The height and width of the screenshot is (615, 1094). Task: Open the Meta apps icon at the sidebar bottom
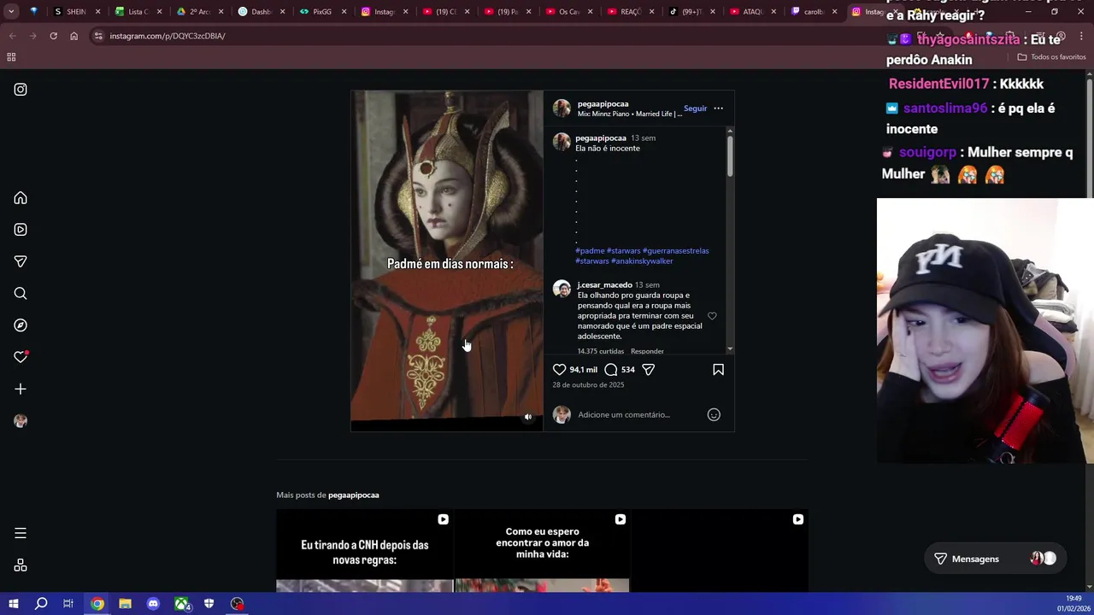[21, 565]
